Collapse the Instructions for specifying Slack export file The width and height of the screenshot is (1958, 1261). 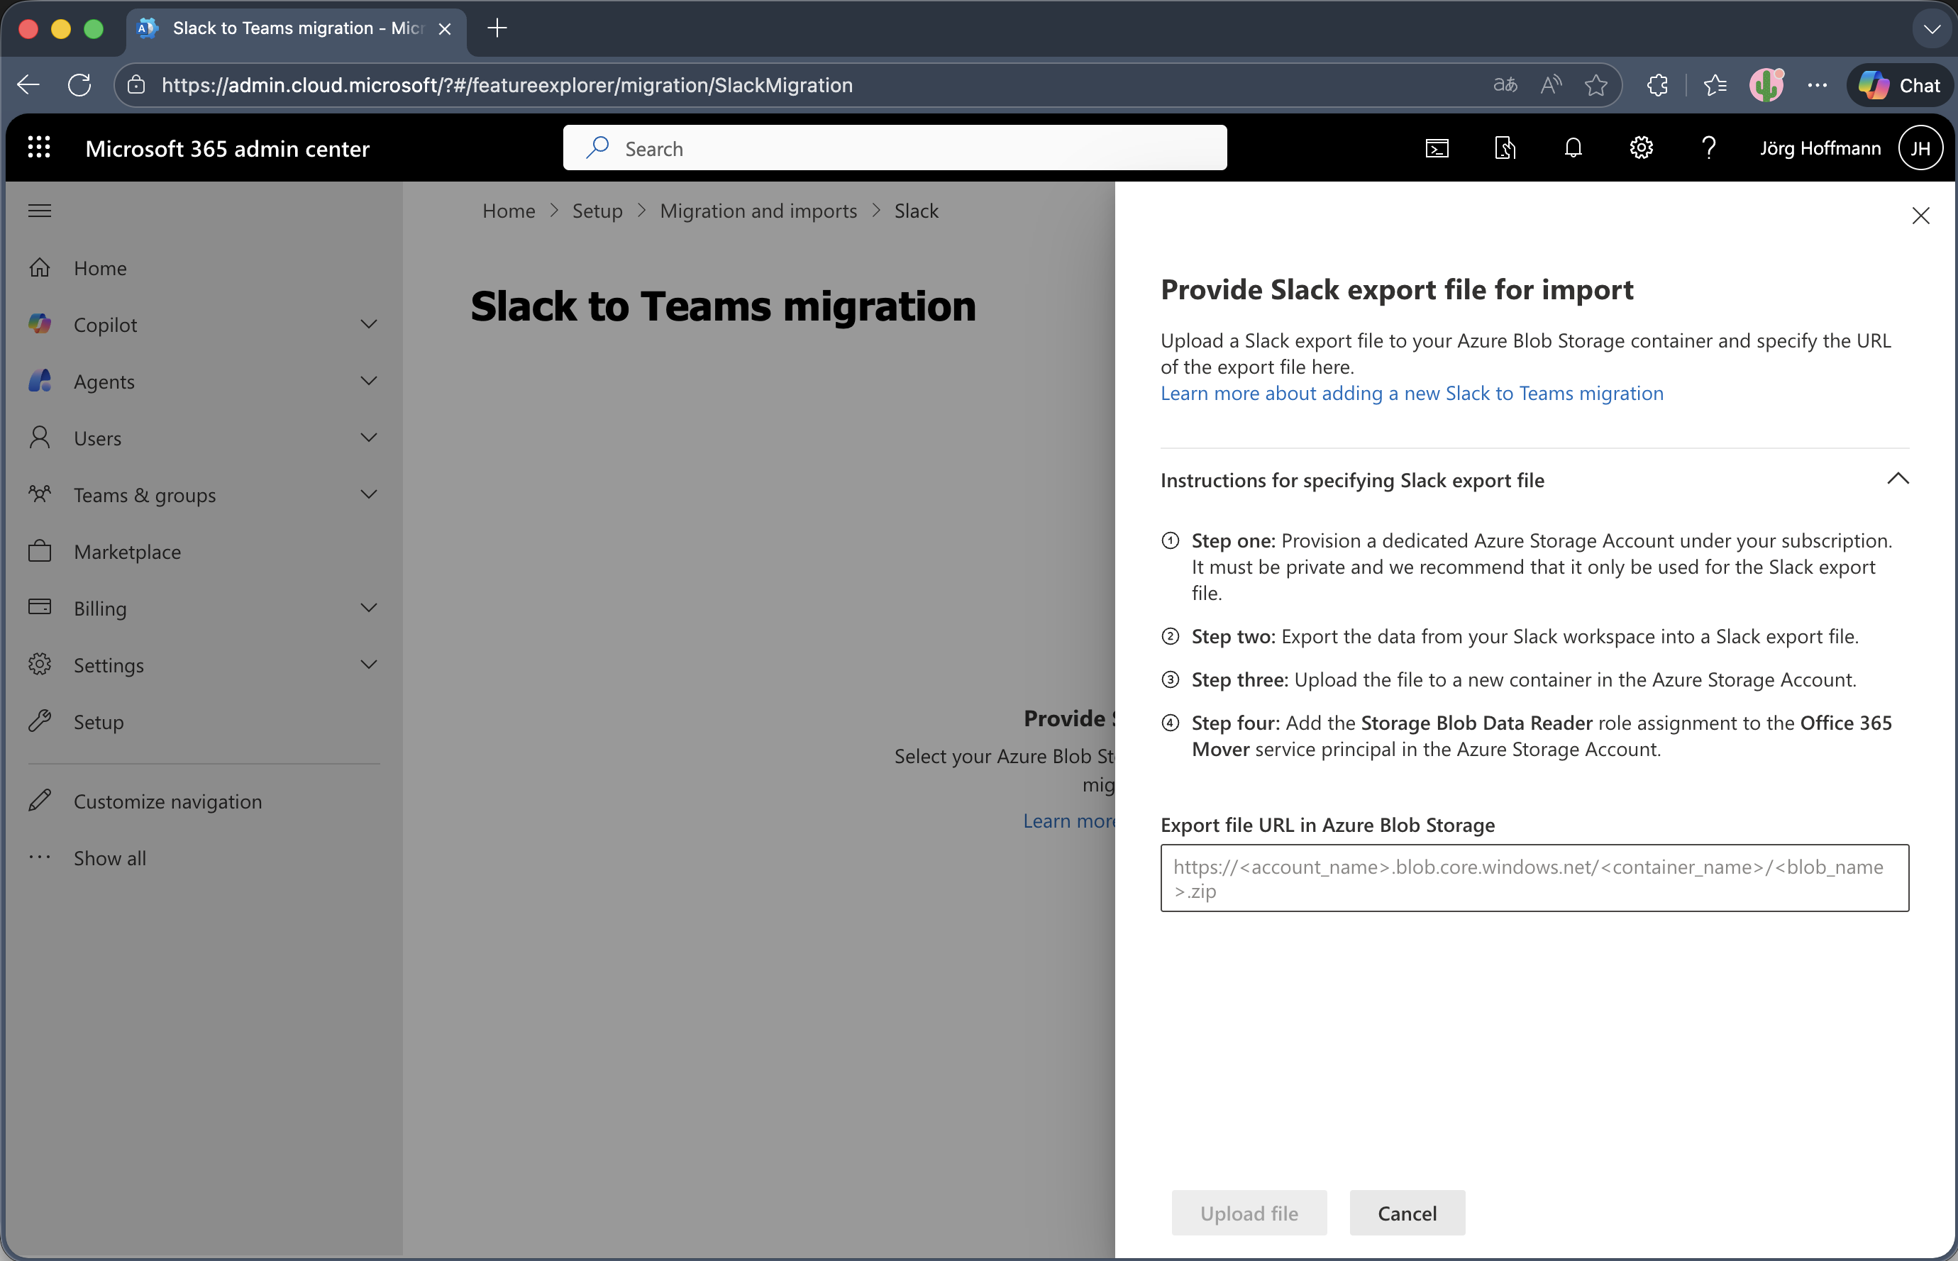1898,478
